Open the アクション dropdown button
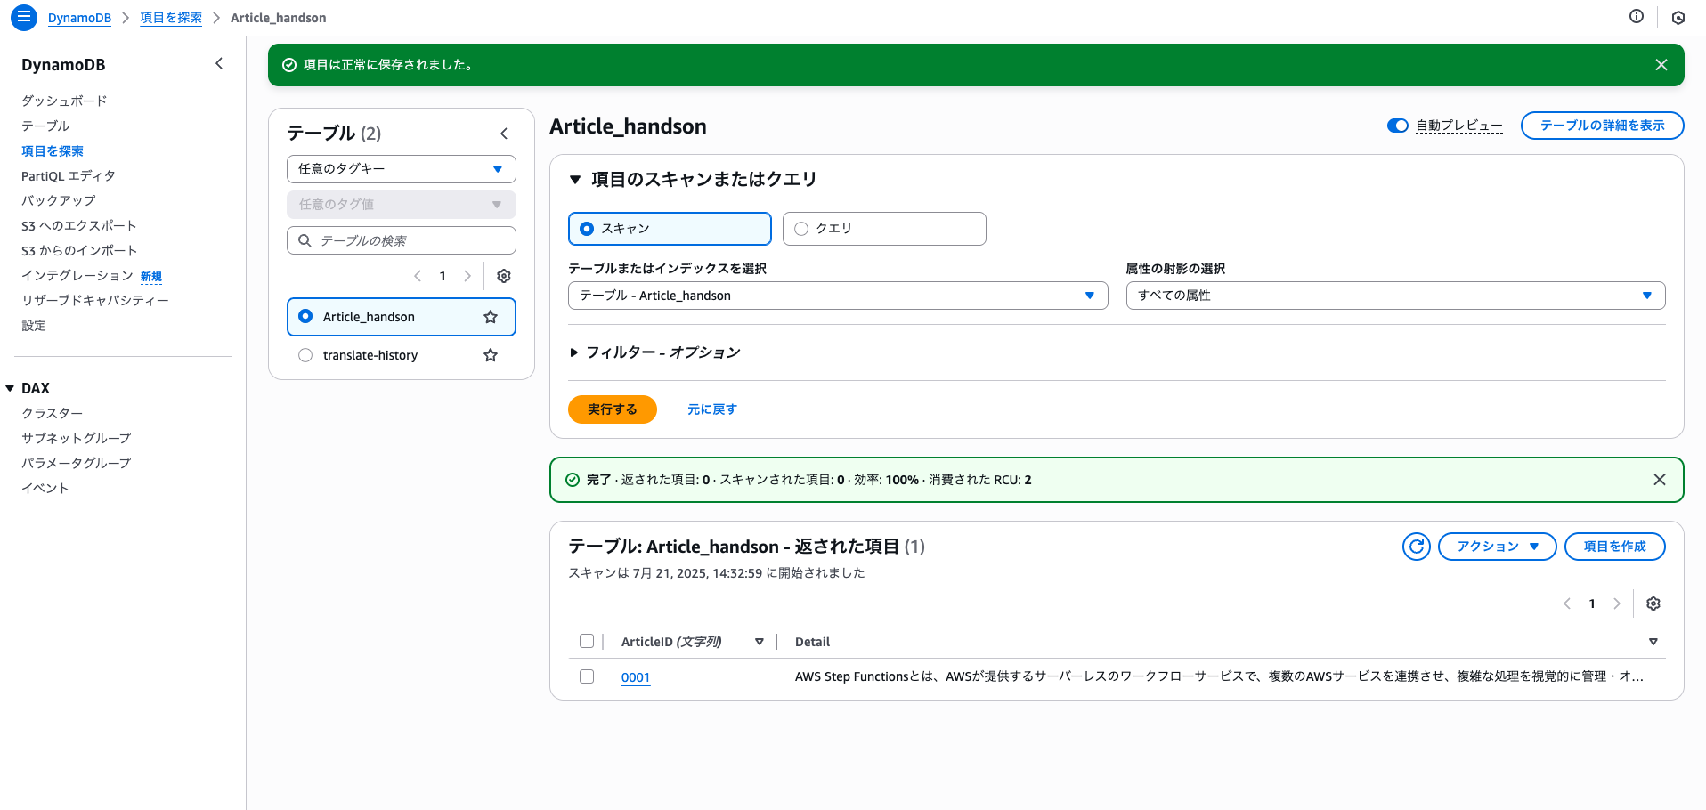The height and width of the screenshot is (810, 1706). tap(1498, 547)
